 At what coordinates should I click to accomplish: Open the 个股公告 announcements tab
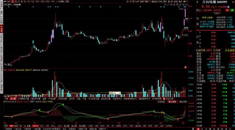18,129
